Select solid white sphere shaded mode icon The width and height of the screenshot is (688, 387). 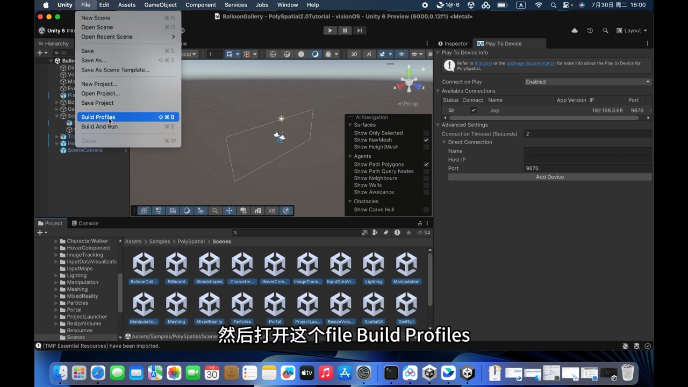(x=301, y=54)
